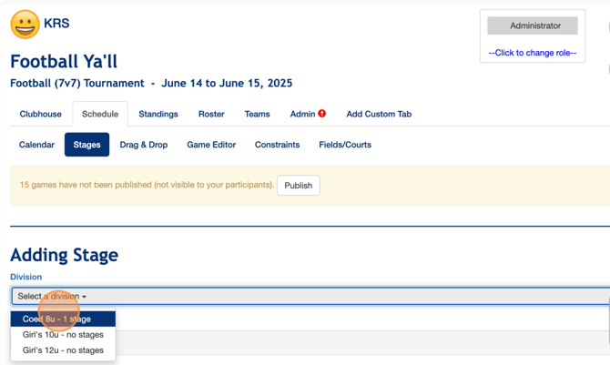Open the Clubhouse tab
Image resolution: width=610 pixels, height=365 pixels.
(x=40, y=114)
